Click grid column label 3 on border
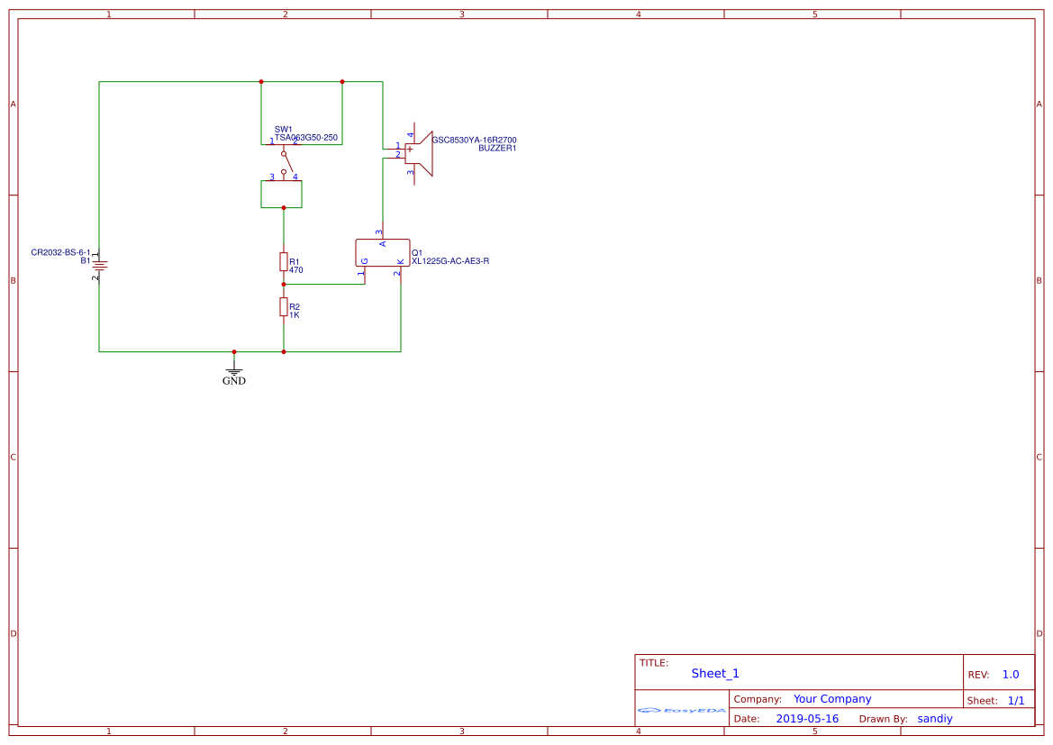The image size is (1053, 745). (x=460, y=14)
